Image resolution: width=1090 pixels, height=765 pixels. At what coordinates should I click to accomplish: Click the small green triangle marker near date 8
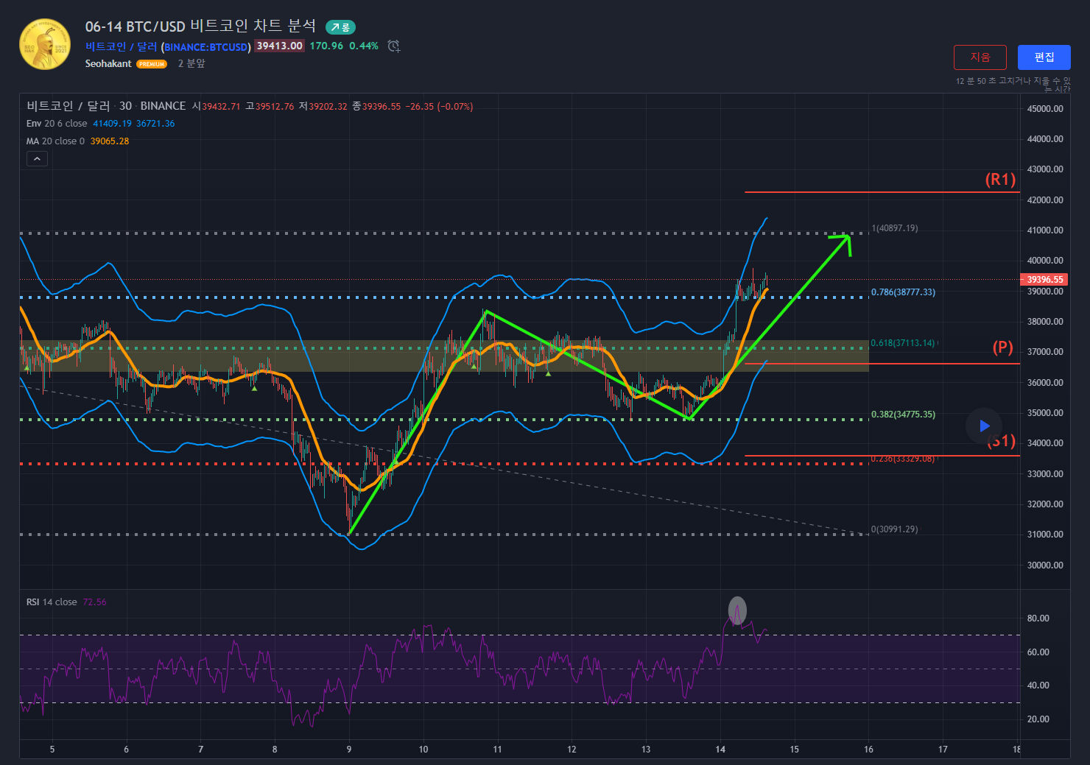point(254,387)
